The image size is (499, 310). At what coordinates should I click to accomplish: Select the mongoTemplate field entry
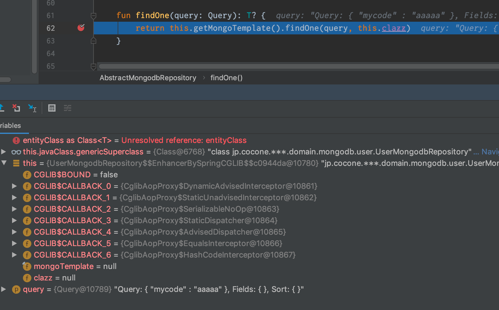pos(64,266)
